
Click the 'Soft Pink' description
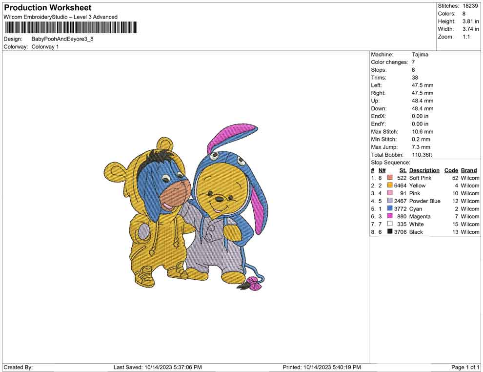pyautogui.click(x=420, y=178)
